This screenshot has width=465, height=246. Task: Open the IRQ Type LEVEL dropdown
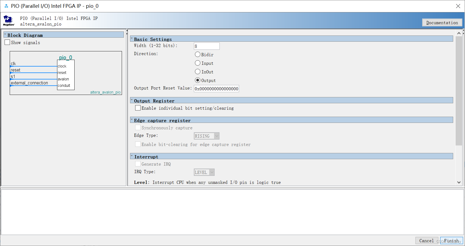[x=204, y=172]
